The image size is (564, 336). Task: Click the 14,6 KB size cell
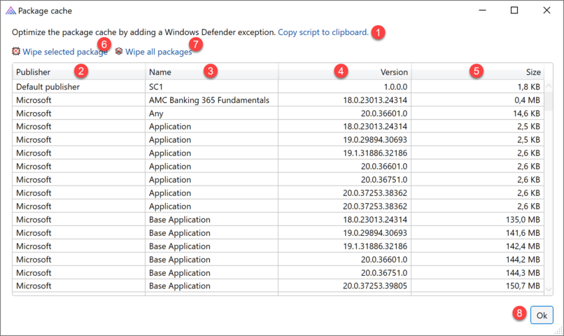(478, 113)
